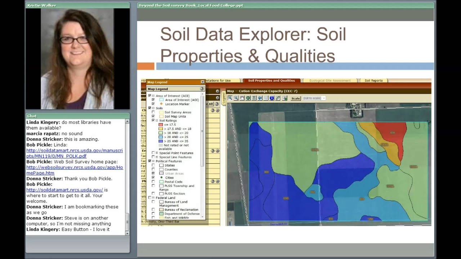Click the Map Legend vertical scrollbar
Viewport: 461px width, 259px height.
202,131
